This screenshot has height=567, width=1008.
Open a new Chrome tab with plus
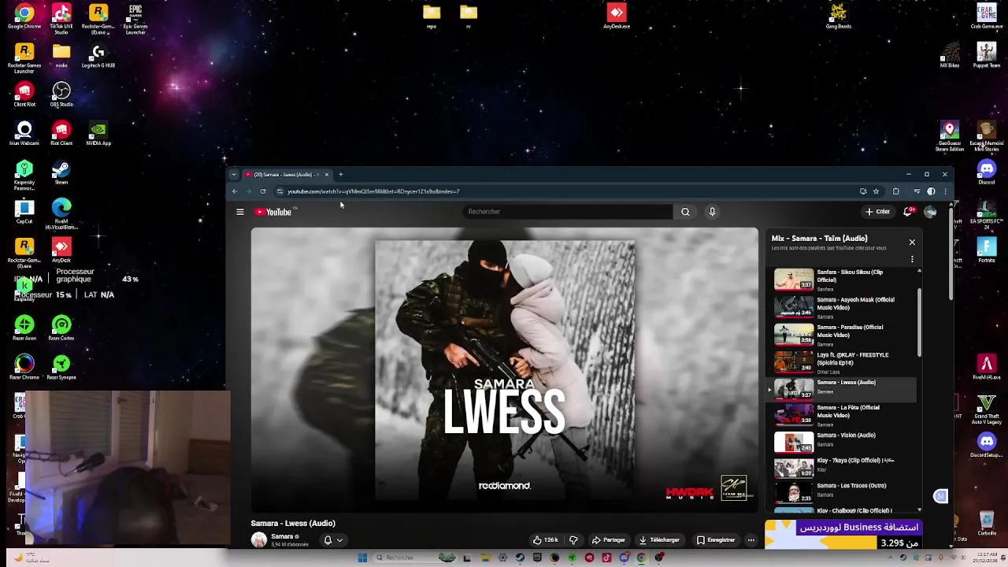[341, 175]
